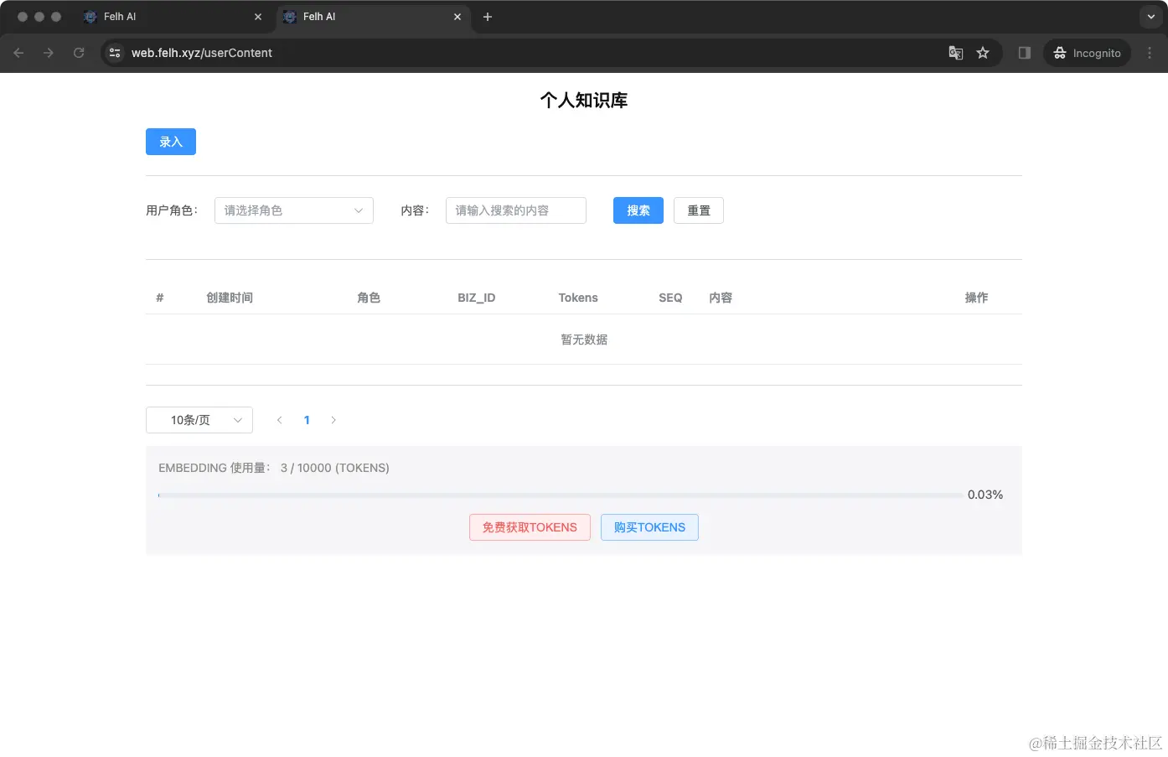
Task: Bookmark this page using the star icon
Action: pos(983,53)
